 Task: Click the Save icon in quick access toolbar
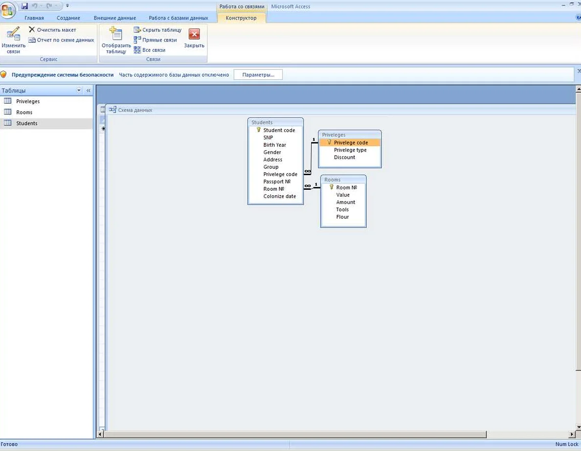24,6
